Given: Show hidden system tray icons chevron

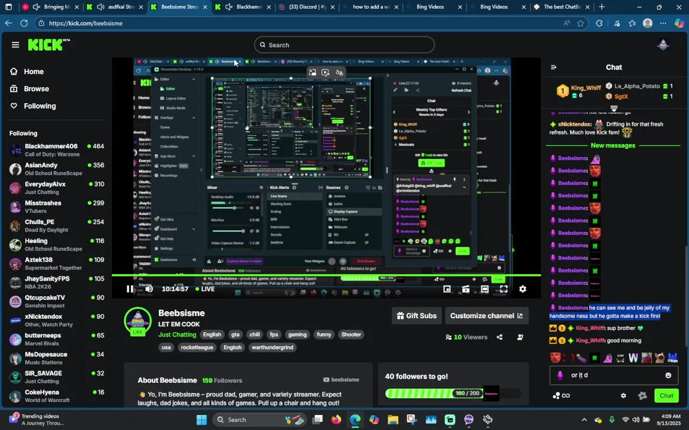Looking at the screenshot, I should 584,420.
